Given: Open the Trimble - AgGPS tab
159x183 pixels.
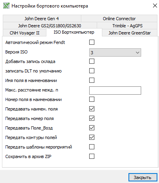Looking at the screenshot, I should pos(127,26).
